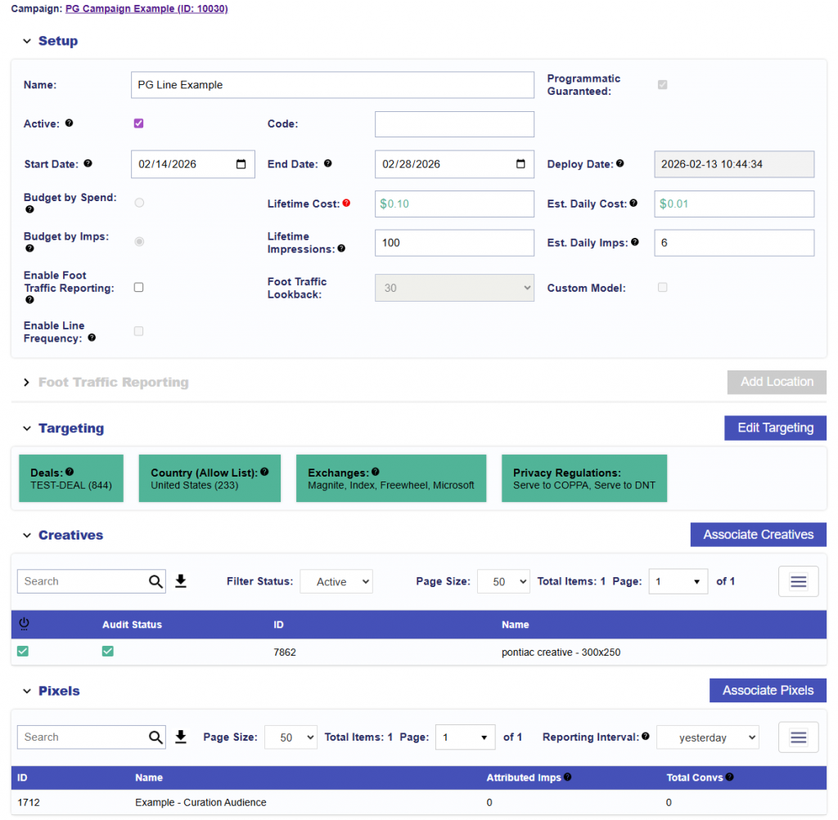The height and width of the screenshot is (820, 838).
Task: Click the Edit Targeting button
Action: click(775, 428)
